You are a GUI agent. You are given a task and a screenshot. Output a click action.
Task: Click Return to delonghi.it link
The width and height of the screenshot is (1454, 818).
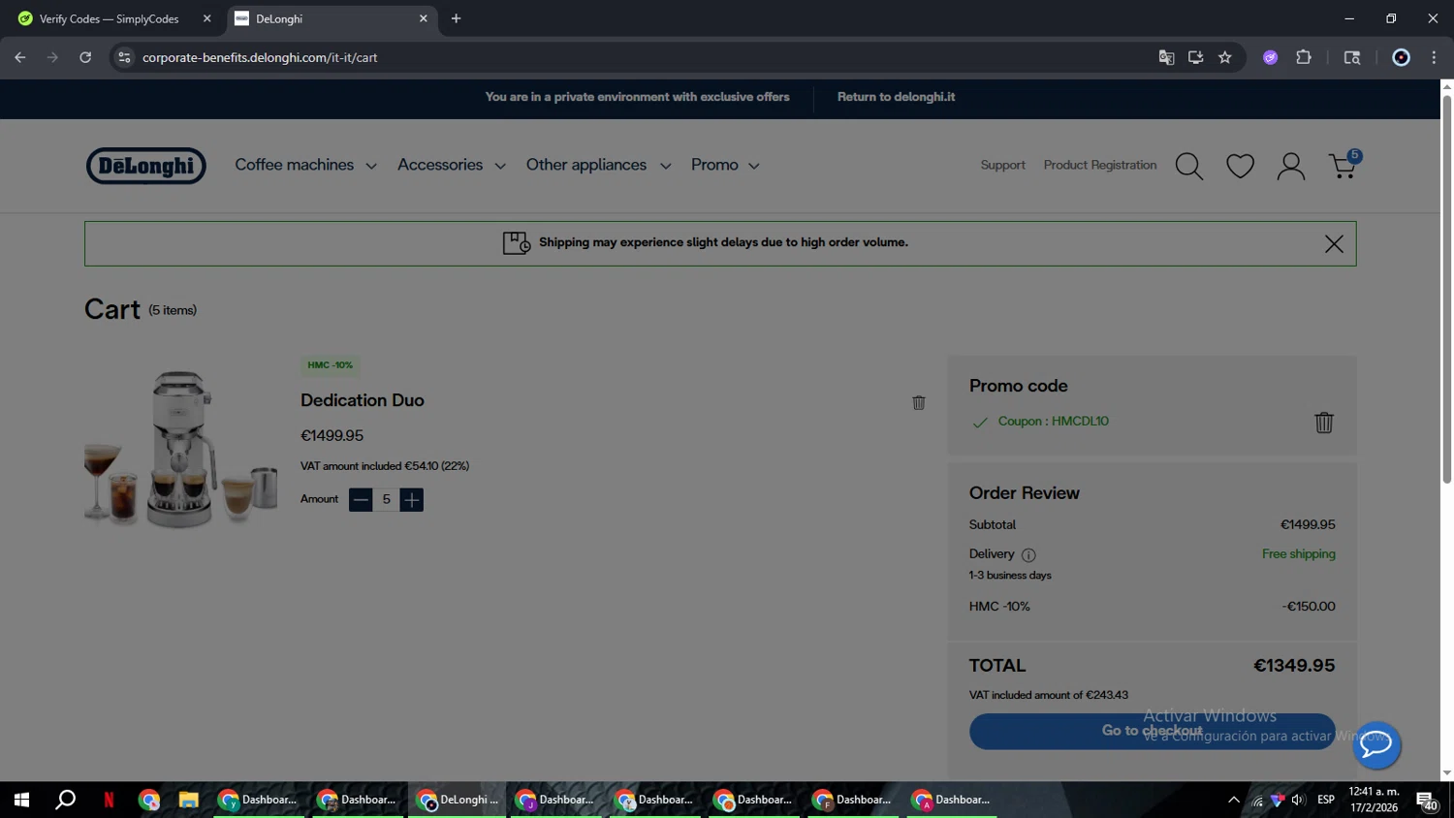coord(896,97)
